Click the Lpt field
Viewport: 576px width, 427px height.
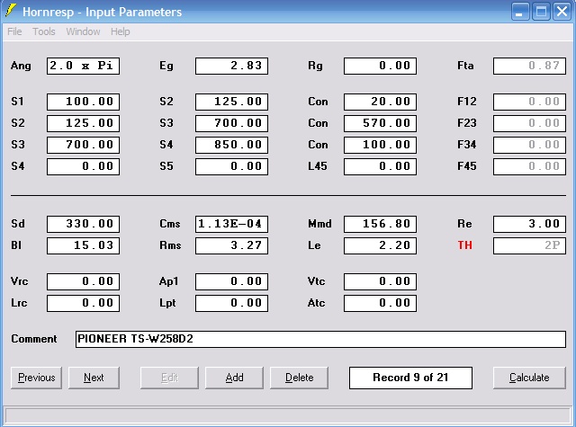232,303
